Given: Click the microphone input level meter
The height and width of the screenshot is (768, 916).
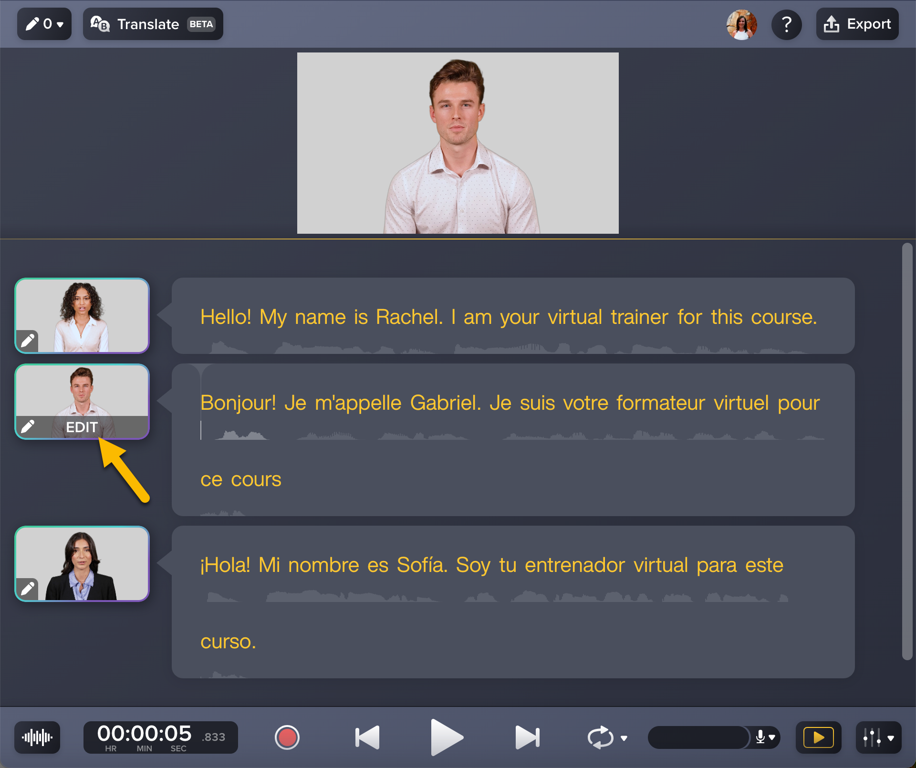Looking at the screenshot, I should pos(698,737).
